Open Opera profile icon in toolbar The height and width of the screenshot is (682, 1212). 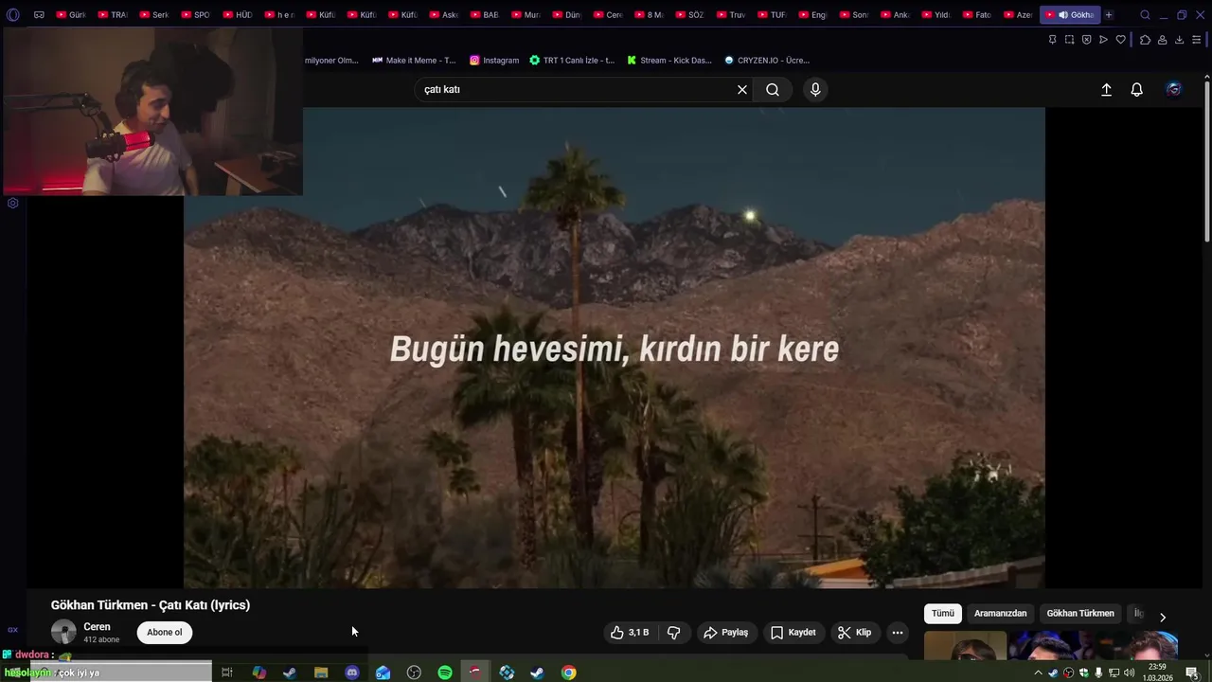1162,40
